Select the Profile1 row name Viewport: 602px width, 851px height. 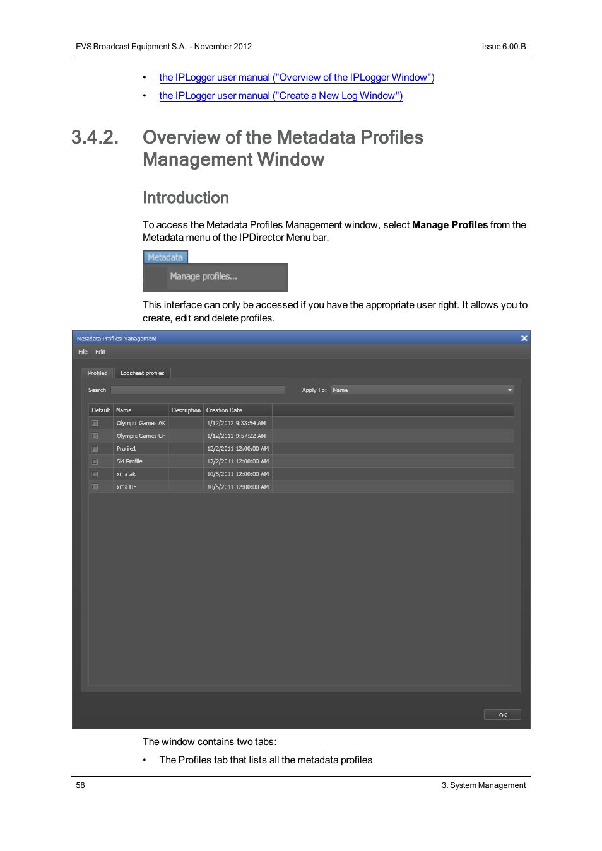tap(126, 449)
